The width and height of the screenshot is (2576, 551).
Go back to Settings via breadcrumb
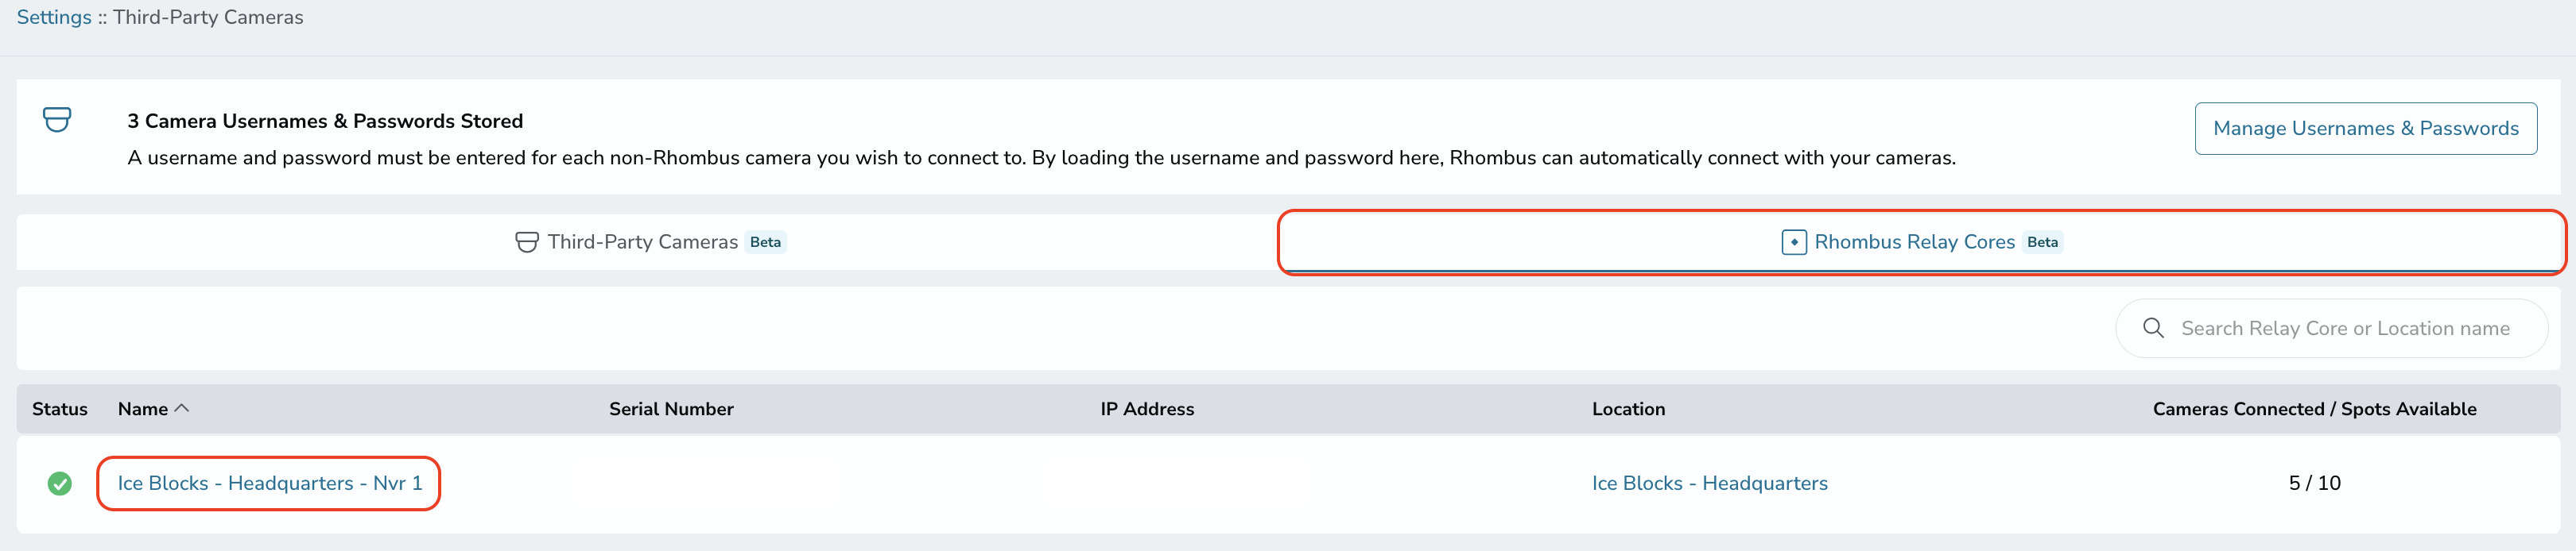(x=54, y=17)
